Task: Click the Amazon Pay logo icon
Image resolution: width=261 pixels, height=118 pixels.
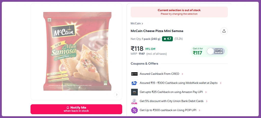Action: tap(134, 92)
